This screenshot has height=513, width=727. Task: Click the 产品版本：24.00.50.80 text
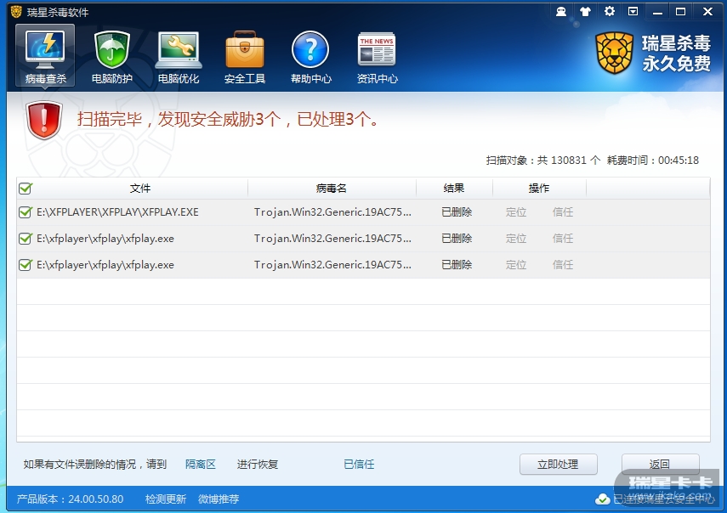(x=70, y=499)
